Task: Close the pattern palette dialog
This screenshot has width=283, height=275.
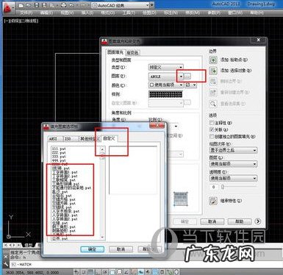Action: (157, 126)
